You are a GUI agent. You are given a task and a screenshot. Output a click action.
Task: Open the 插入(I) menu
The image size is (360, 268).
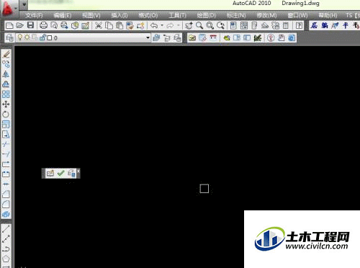point(120,15)
